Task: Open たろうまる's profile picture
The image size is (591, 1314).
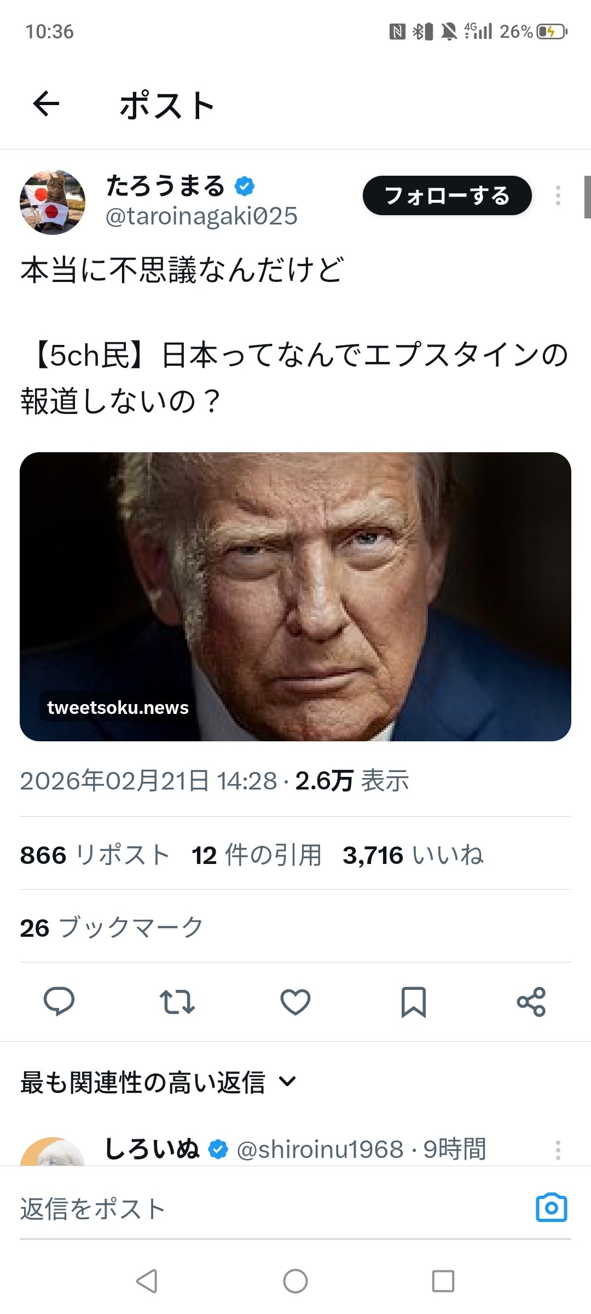Action: [x=53, y=201]
